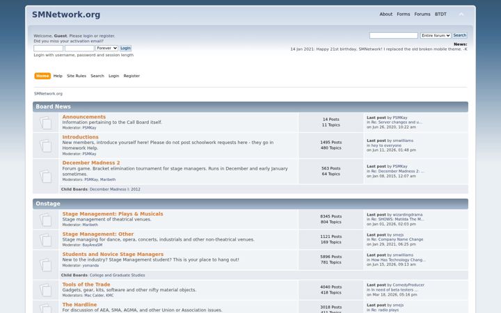Open last post Re: Company Name Change
Image resolution: width=501 pixels, height=313 pixels.
point(397,239)
